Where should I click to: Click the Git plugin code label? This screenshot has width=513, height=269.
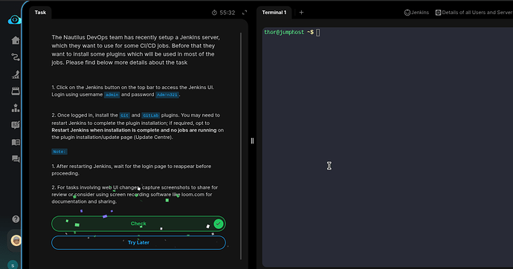pyautogui.click(x=124, y=115)
